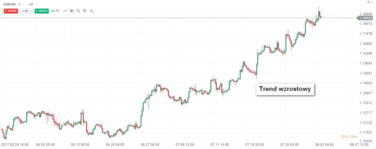Click the EURUSD symbol name
Screen dimensions: 376x149
point(9,5)
